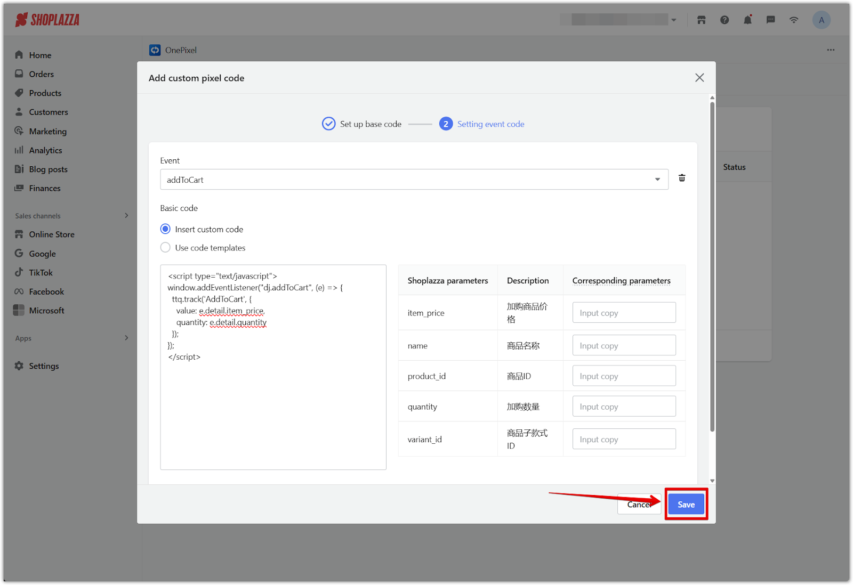Open Marketing icon in sidebar
Viewport: 853px width, 585px height.
(19, 131)
